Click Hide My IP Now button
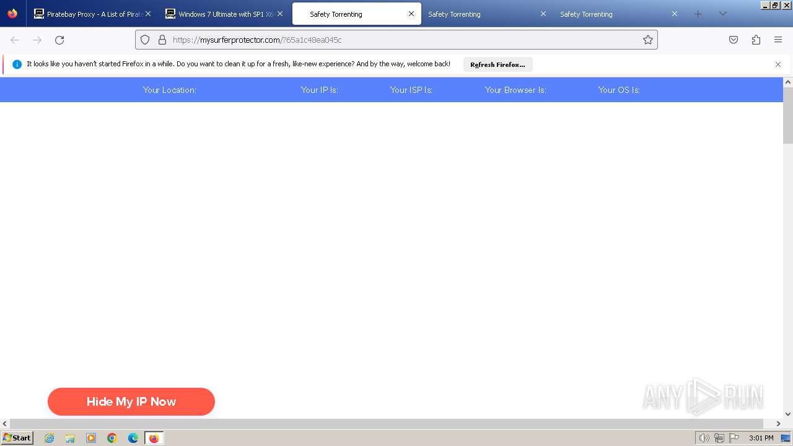Viewport: 793px width, 446px height. [131, 401]
